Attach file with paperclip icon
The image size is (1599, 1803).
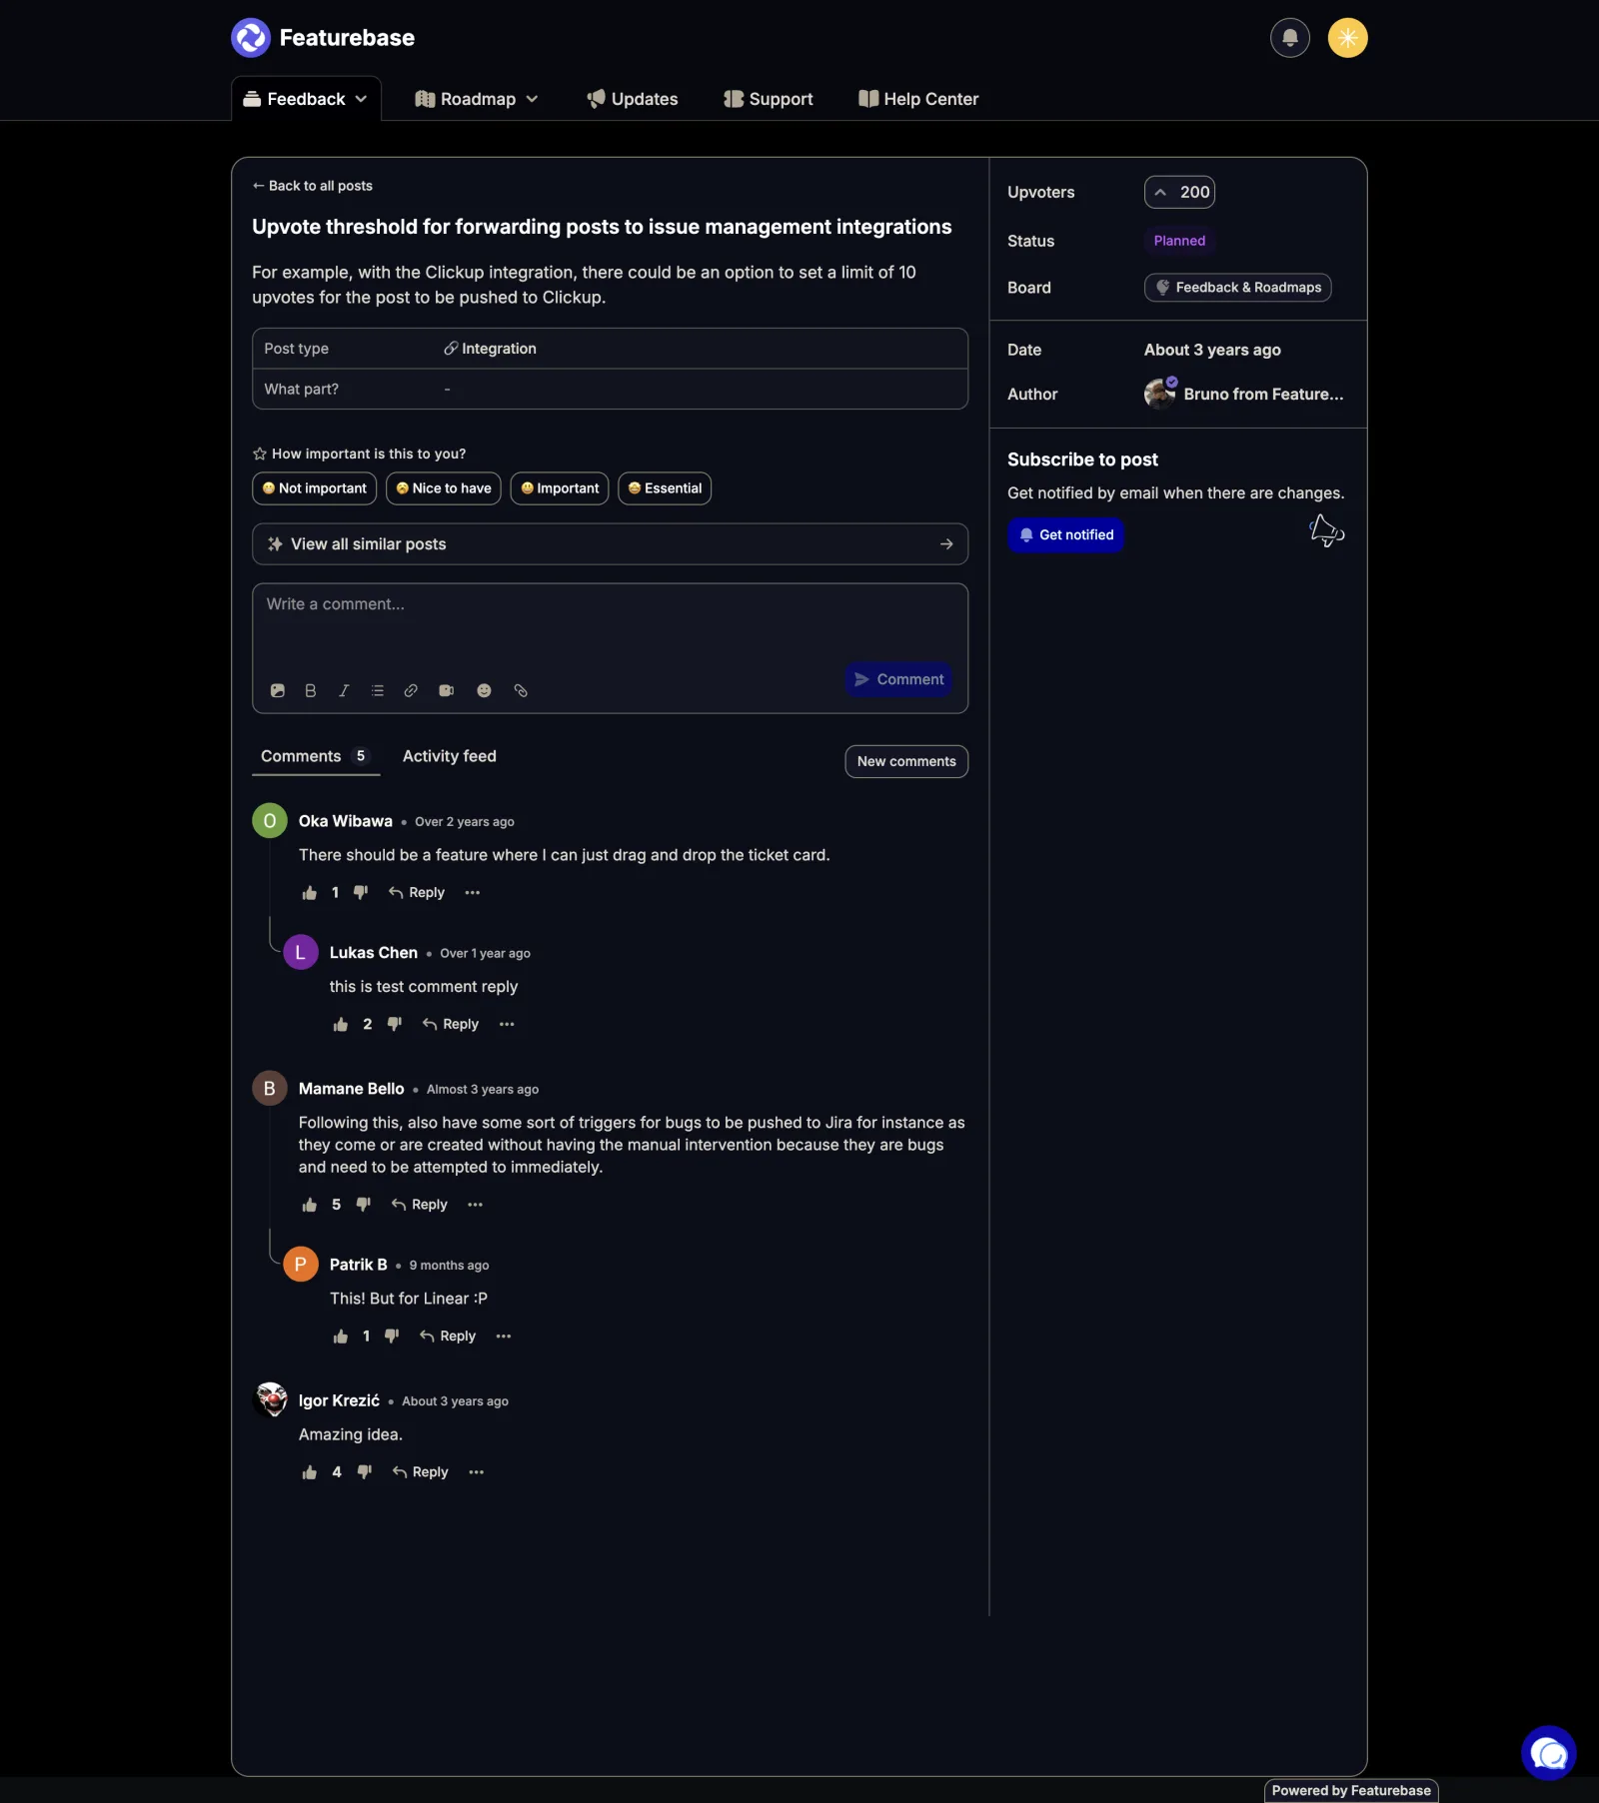pos(521,690)
